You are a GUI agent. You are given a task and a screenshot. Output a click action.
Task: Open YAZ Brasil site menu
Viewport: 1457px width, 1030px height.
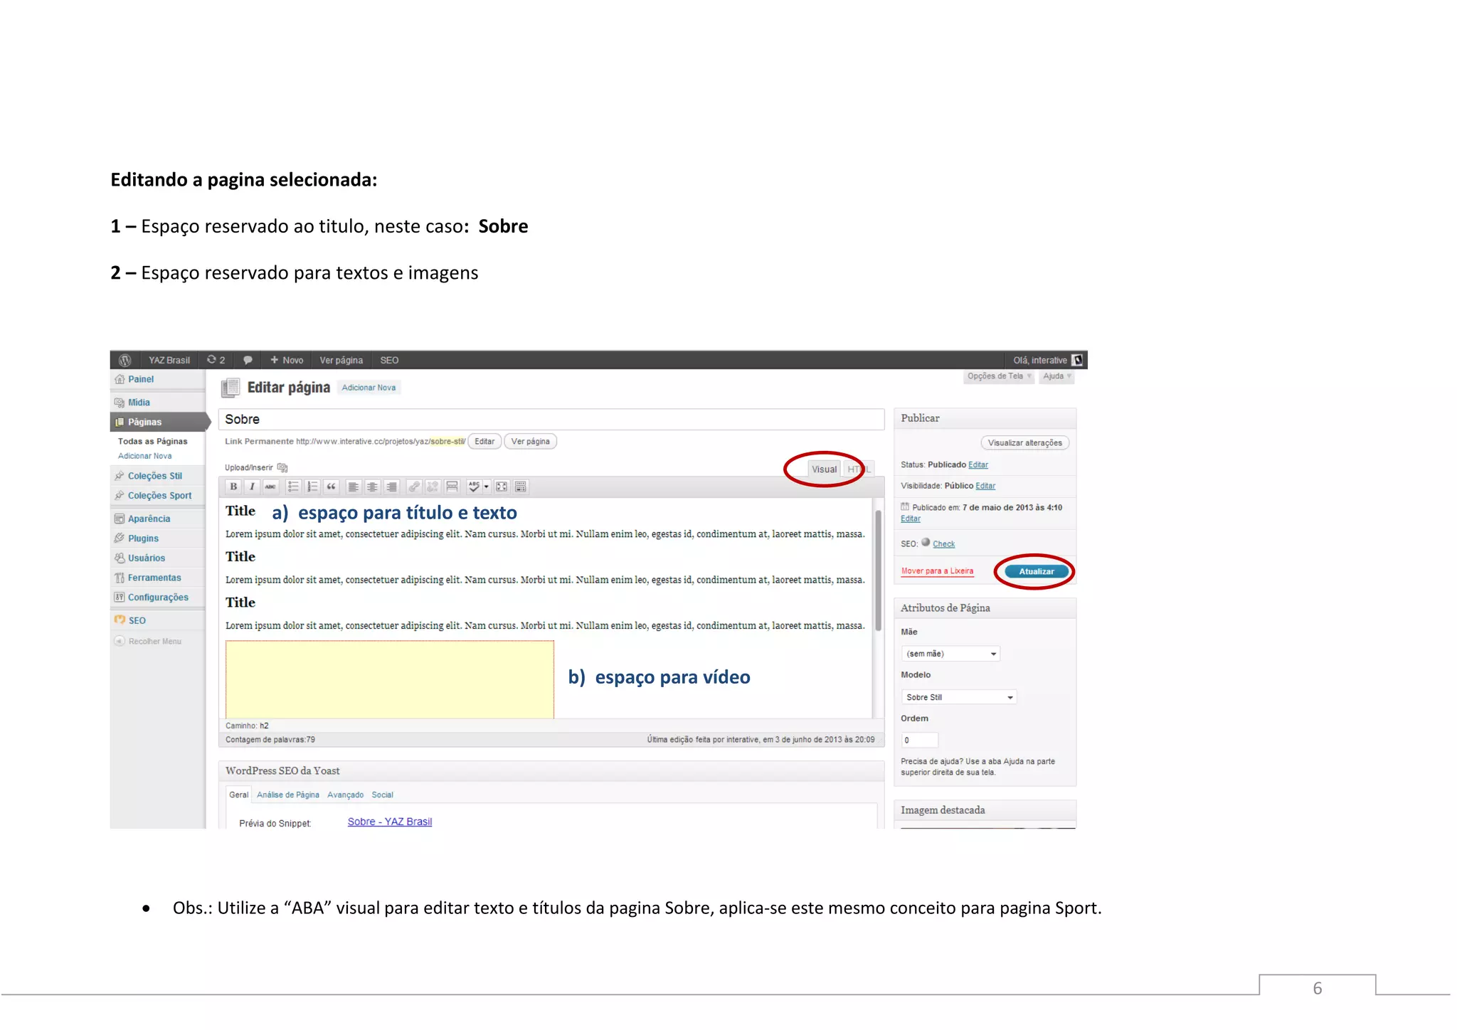tap(169, 360)
